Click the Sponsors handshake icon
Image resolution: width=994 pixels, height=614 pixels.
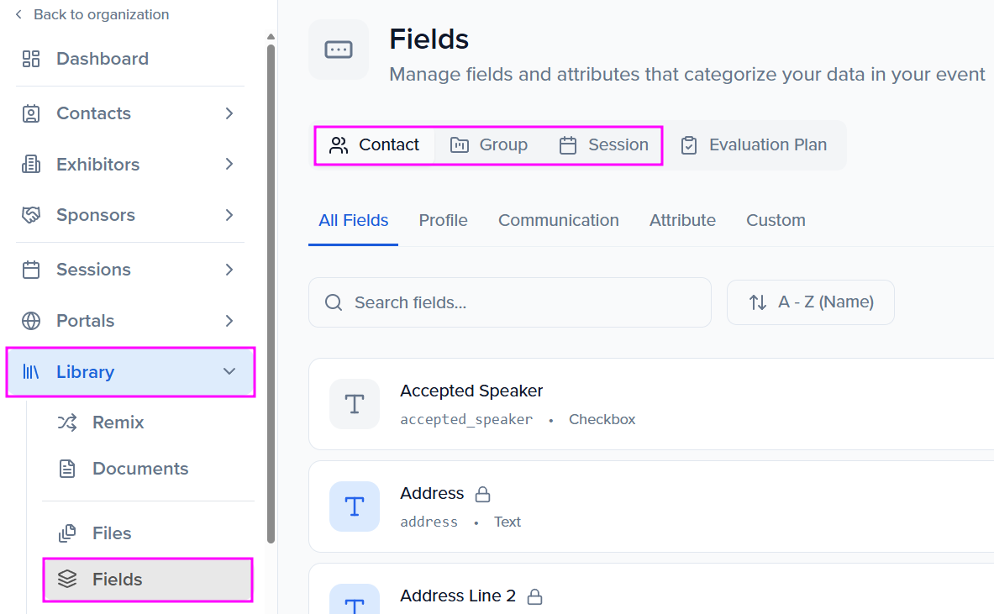pyautogui.click(x=31, y=216)
